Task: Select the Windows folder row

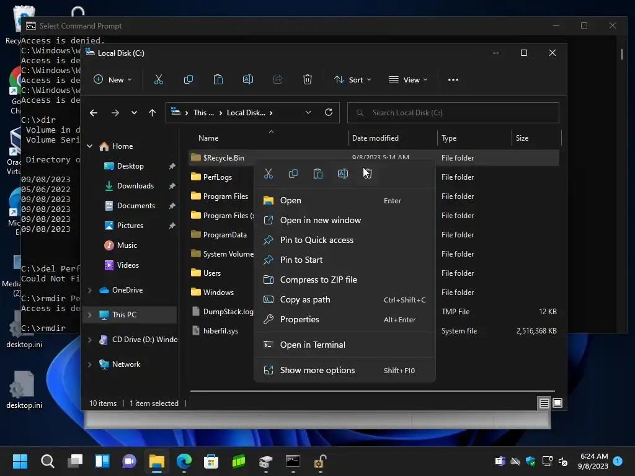Action: pos(218,293)
